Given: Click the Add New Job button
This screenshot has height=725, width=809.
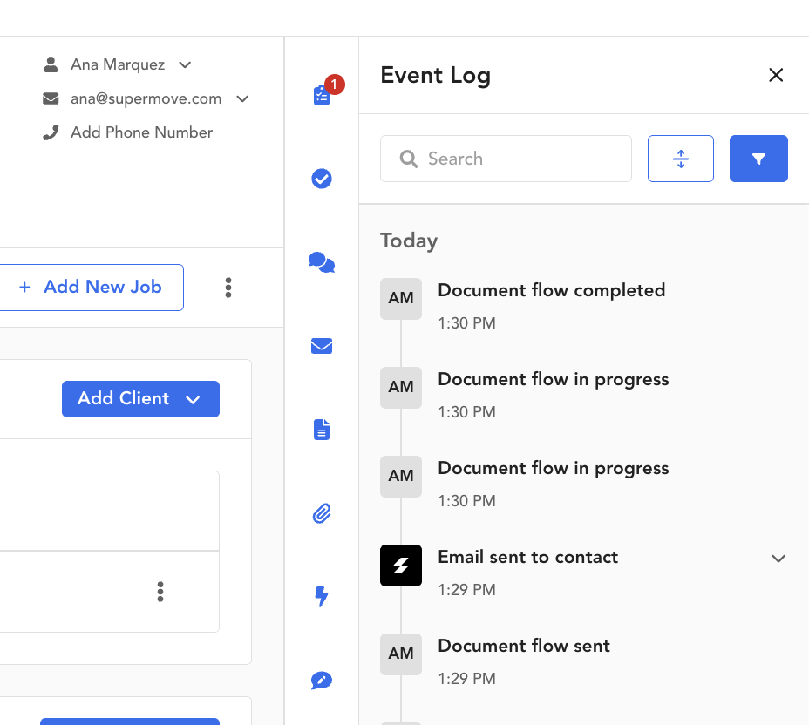Looking at the screenshot, I should click(x=91, y=288).
